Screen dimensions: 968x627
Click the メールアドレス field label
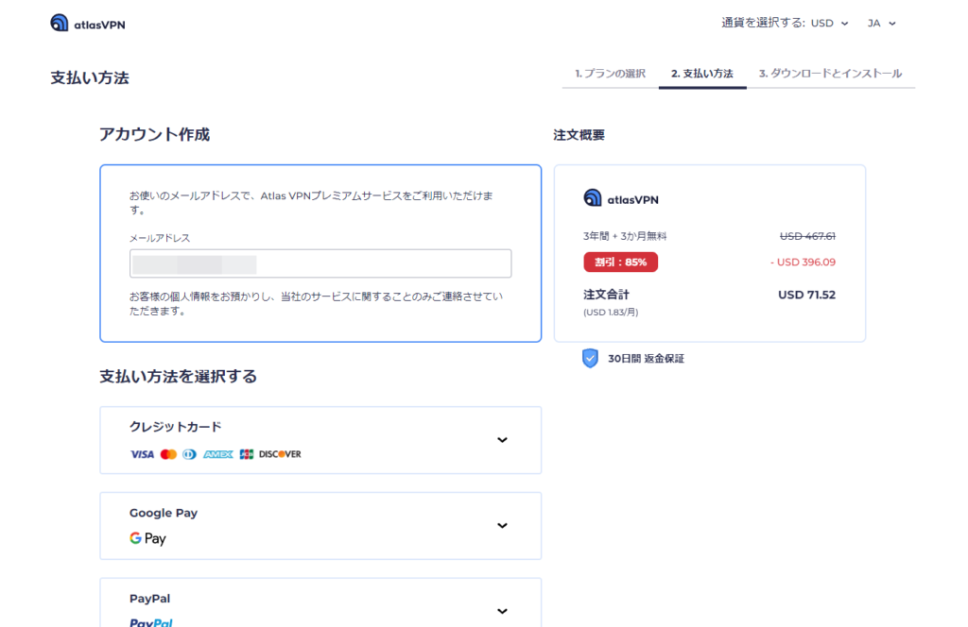pyautogui.click(x=160, y=238)
